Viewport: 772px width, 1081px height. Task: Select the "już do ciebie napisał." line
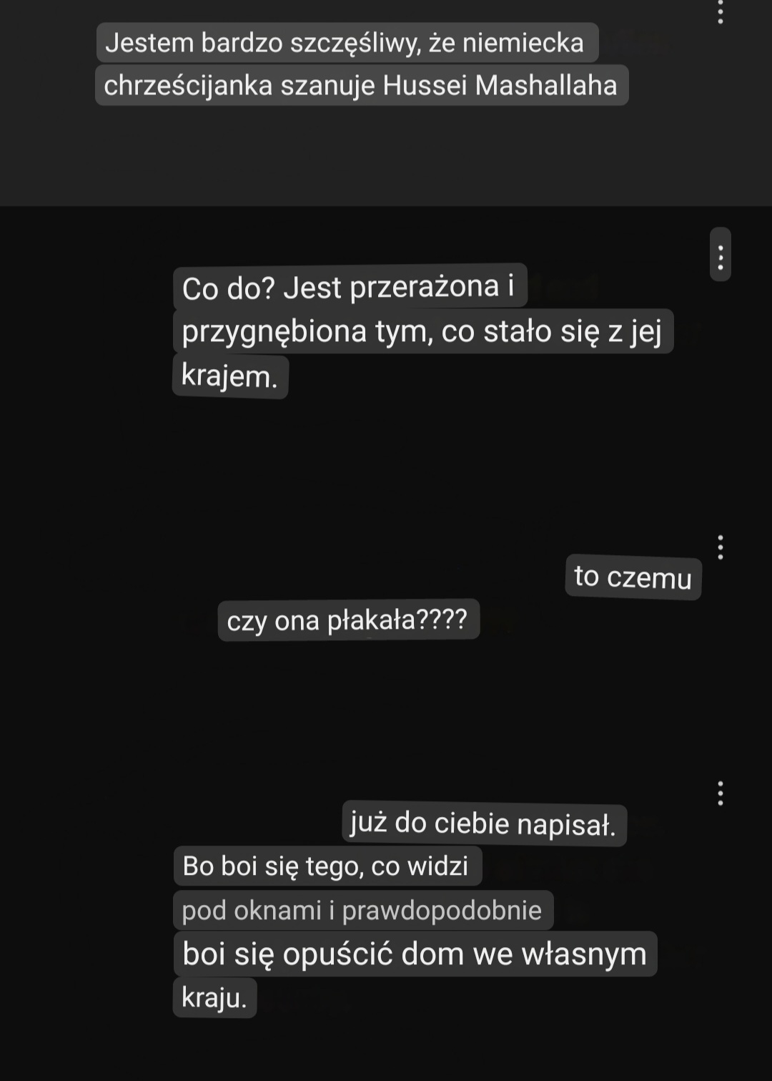484,825
